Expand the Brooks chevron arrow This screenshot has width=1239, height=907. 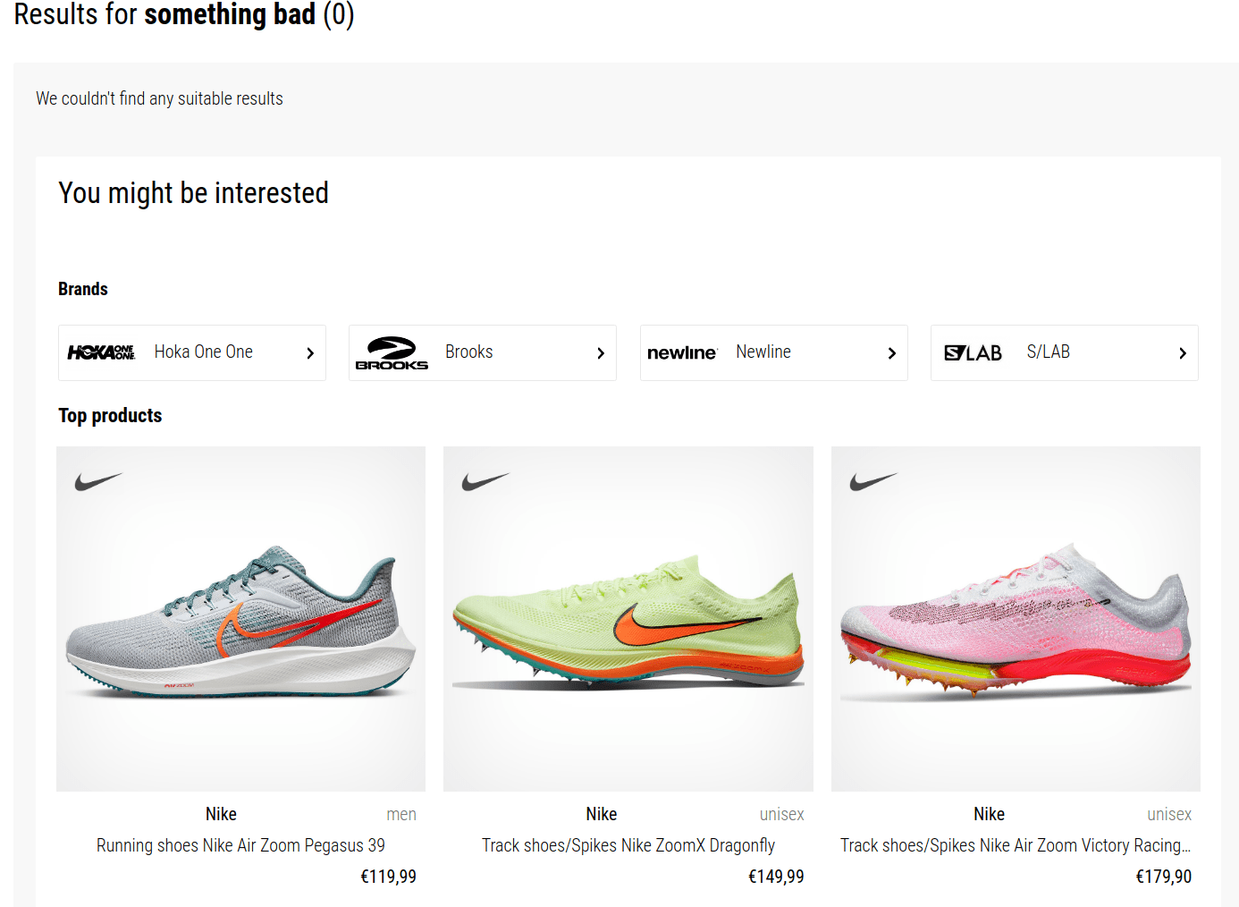tap(601, 353)
